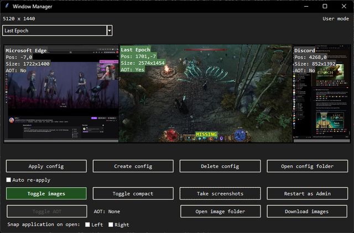
Task: Click 'Pos: 1701,-7' text in Last Epoch
Action: (138, 56)
